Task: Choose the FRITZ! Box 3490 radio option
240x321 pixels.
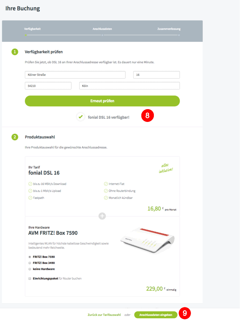Action: [x=30, y=263]
